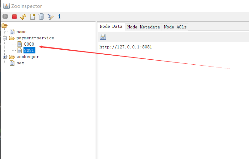Open the About info icon

coord(59,16)
